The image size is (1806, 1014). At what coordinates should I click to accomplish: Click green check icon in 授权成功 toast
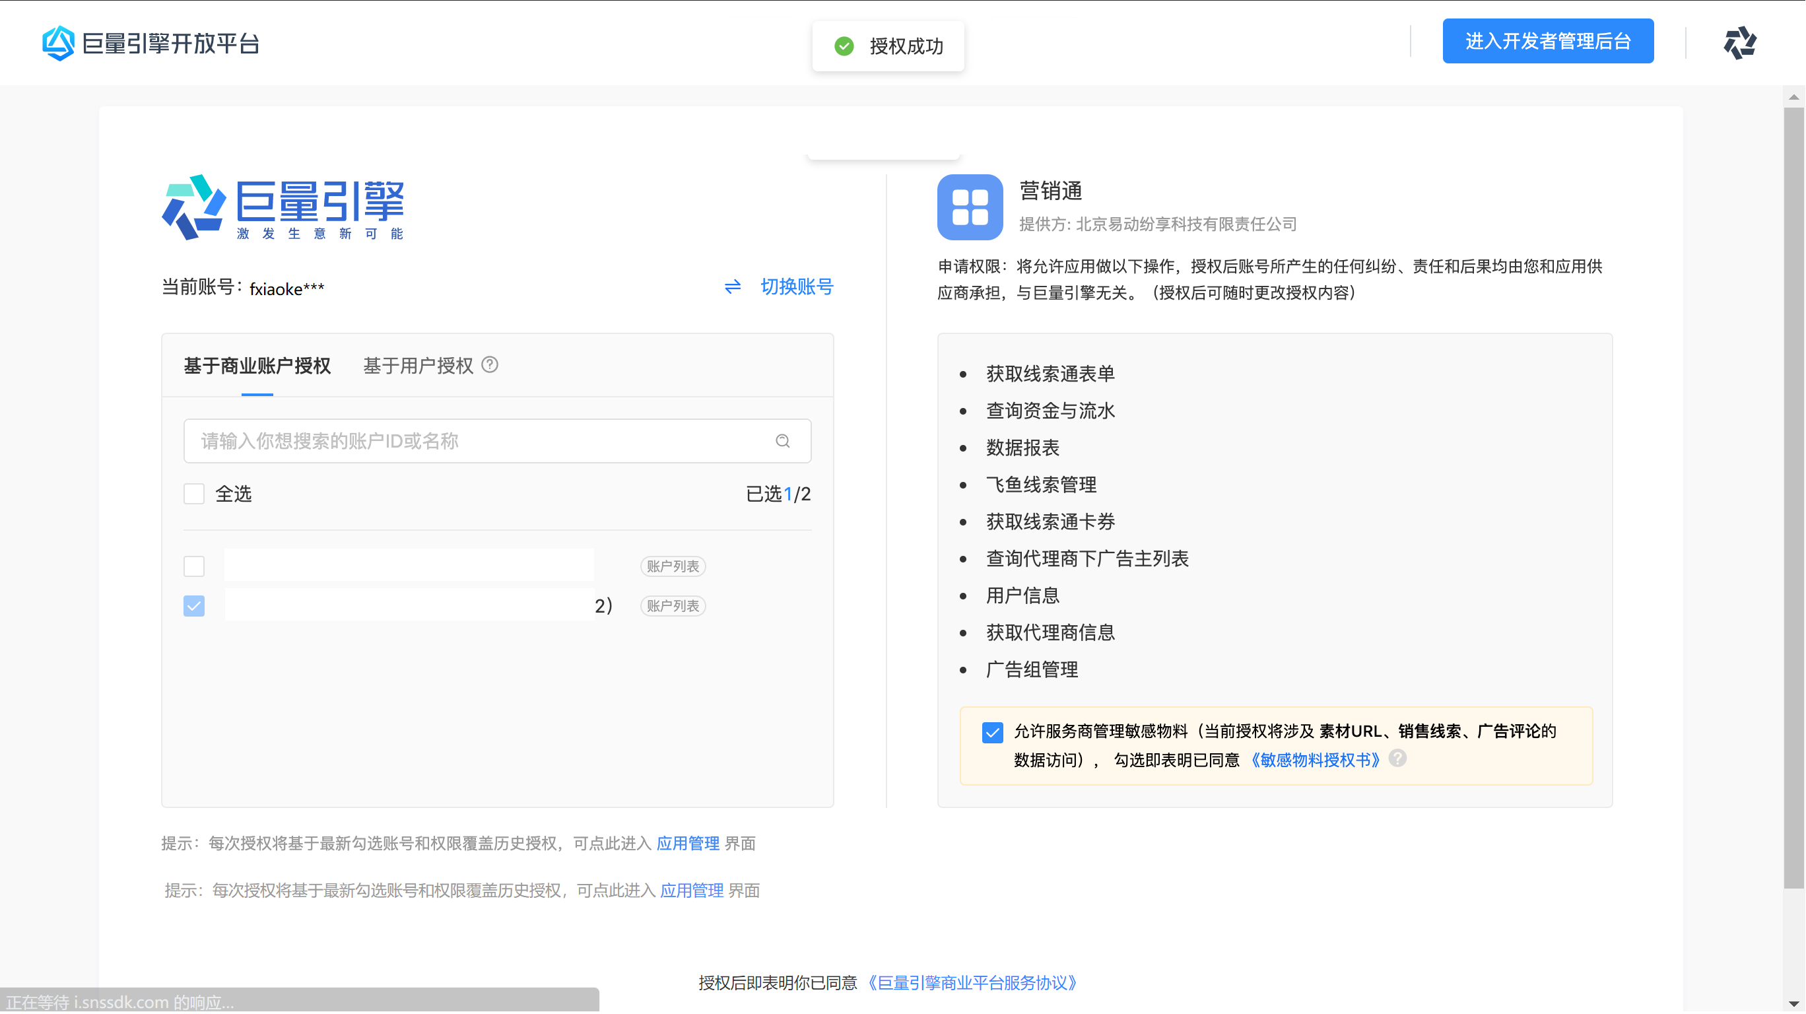[x=844, y=46]
